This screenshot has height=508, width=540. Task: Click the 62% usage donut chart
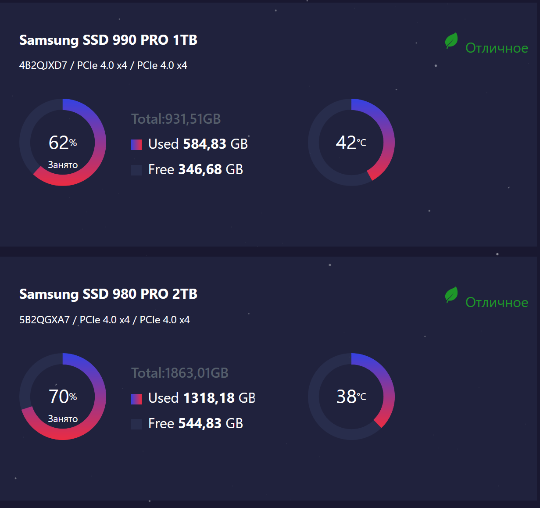(x=63, y=142)
